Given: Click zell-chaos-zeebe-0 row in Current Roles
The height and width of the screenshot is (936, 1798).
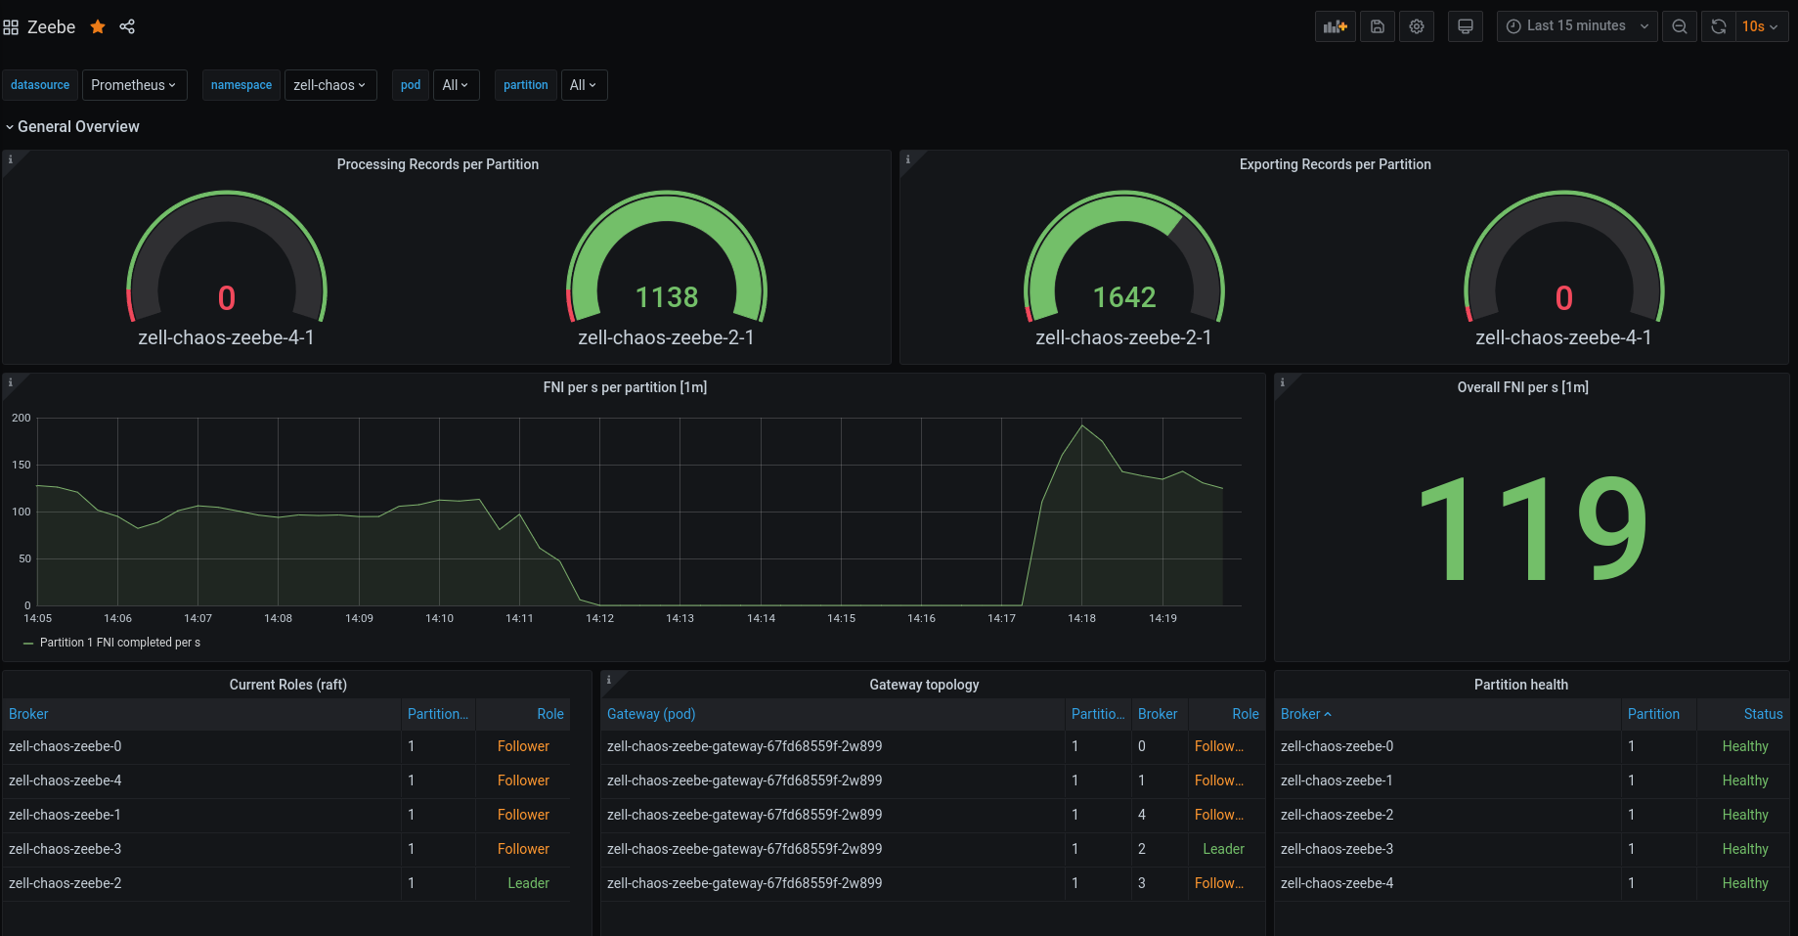Looking at the screenshot, I should (288, 746).
